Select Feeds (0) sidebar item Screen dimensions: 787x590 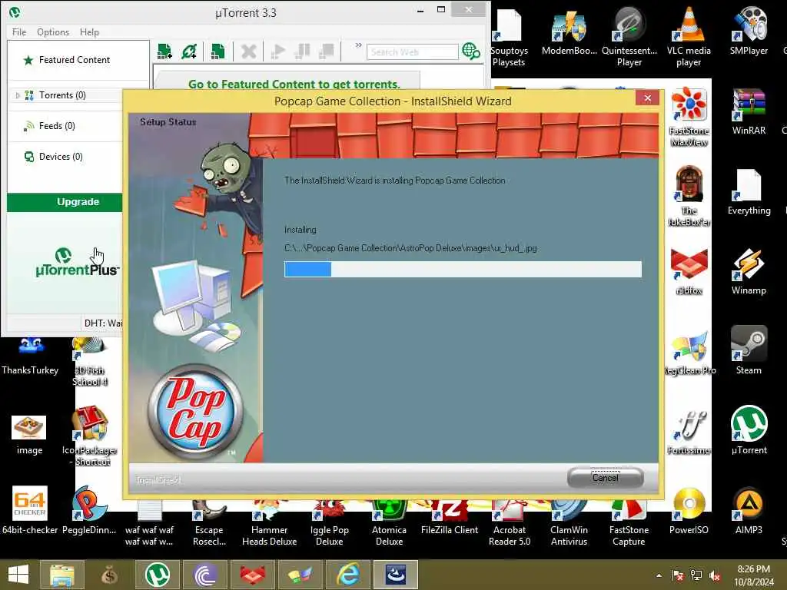(57, 126)
